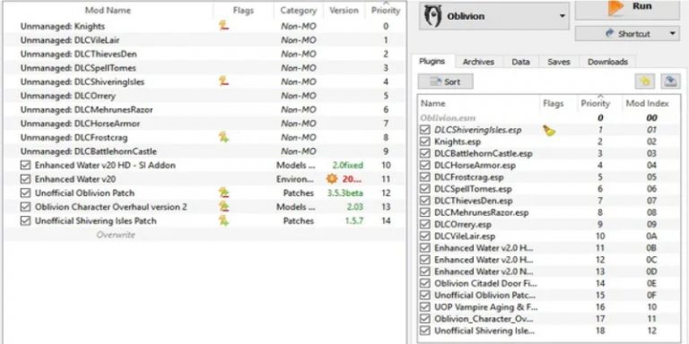Click the flag icon on Unofficial Oblivion Patch row
Viewport: 689px width, 344px height.
223,193
